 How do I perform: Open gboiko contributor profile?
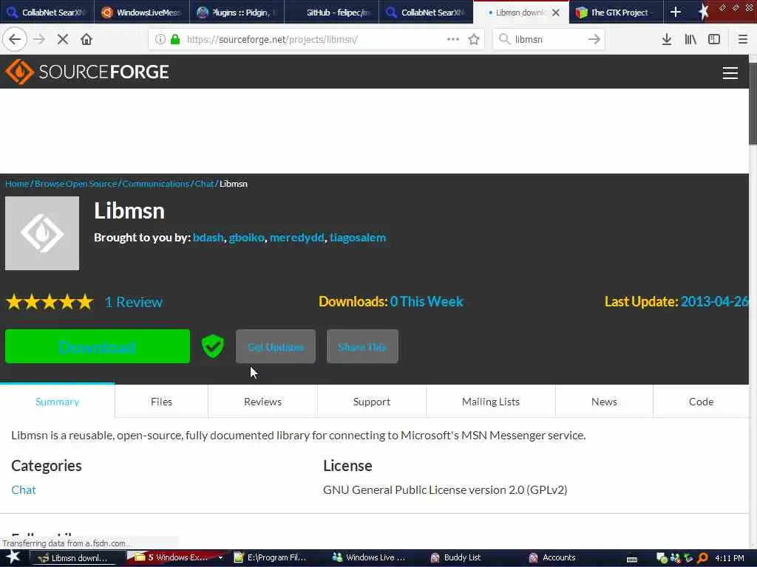(x=247, y=237)
